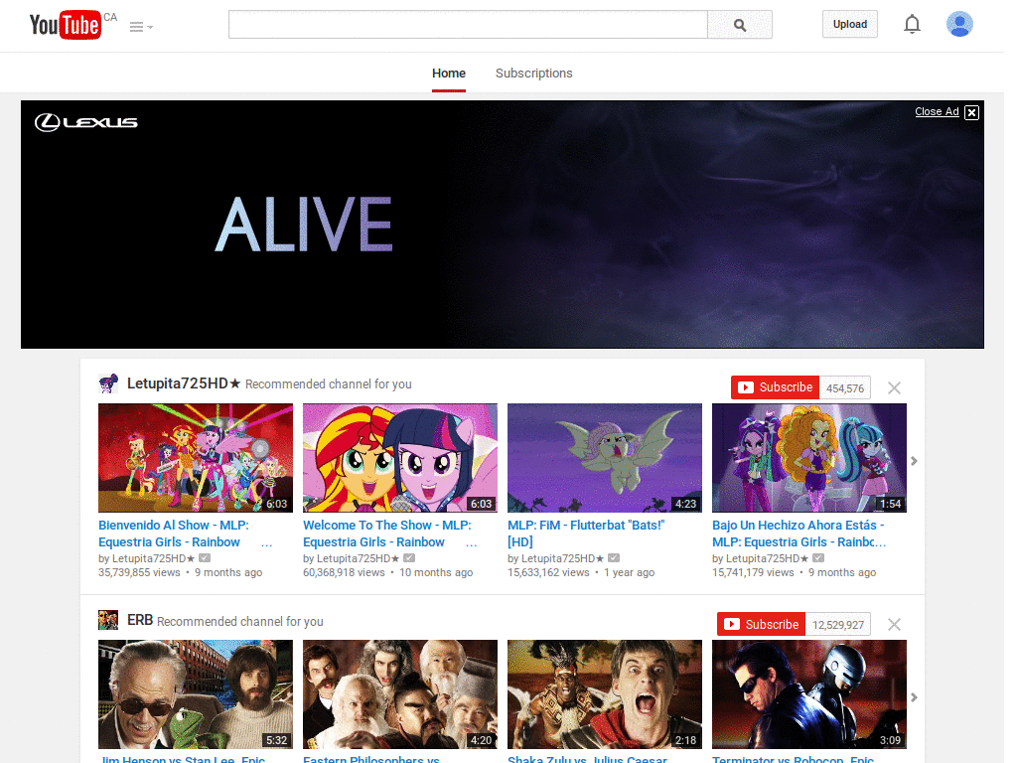Subscribe to the Letupita725HD channel
This screenshot has height=763, width=1017.
click(775, 387)
